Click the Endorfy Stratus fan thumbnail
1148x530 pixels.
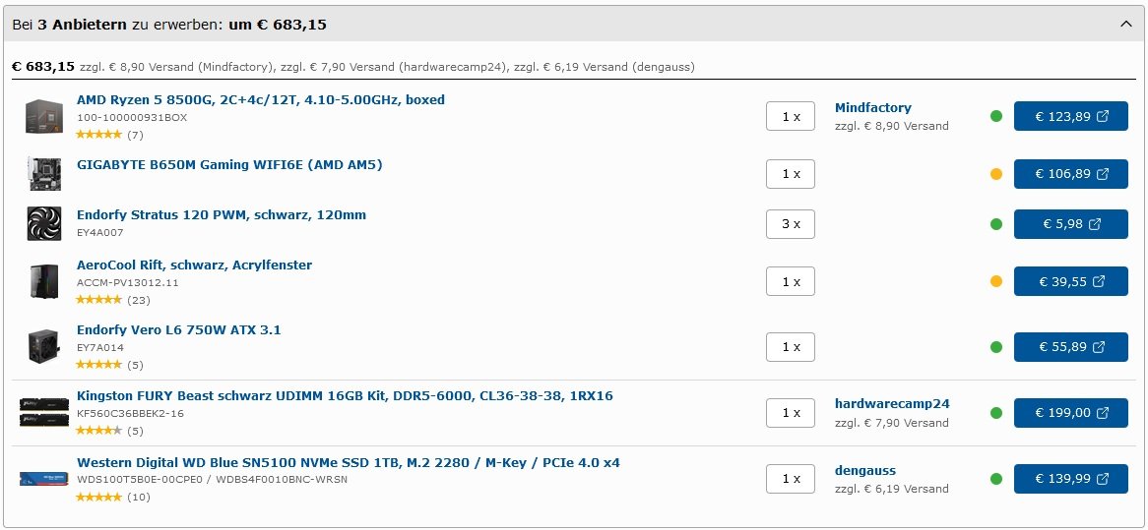tap(44, 223)
